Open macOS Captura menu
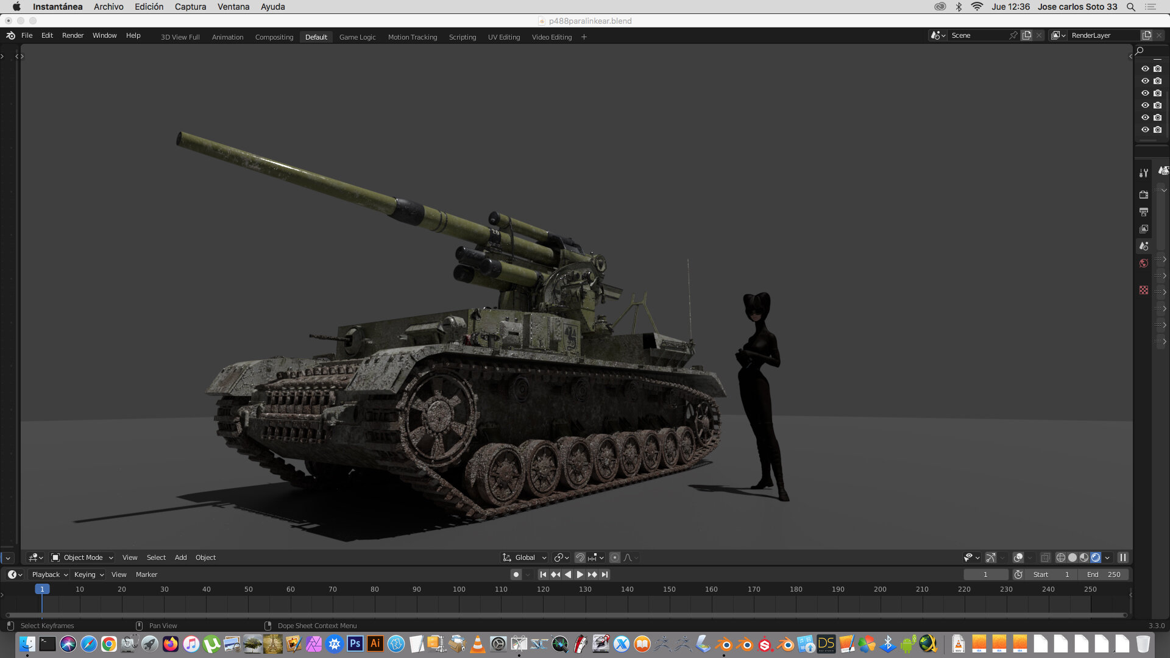Viewport: 1170px width, 658px height. 190,7
